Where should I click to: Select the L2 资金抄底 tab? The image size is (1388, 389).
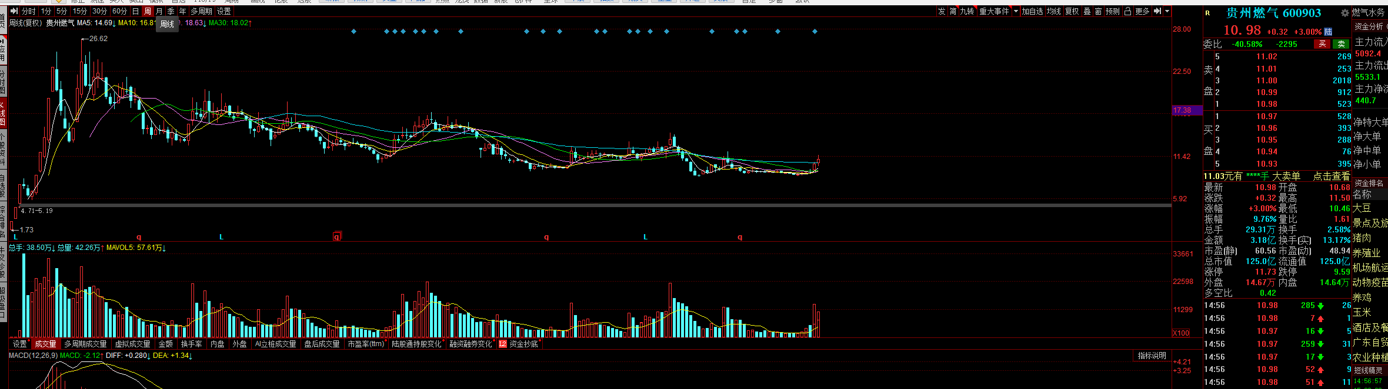[x=519, y=344]
